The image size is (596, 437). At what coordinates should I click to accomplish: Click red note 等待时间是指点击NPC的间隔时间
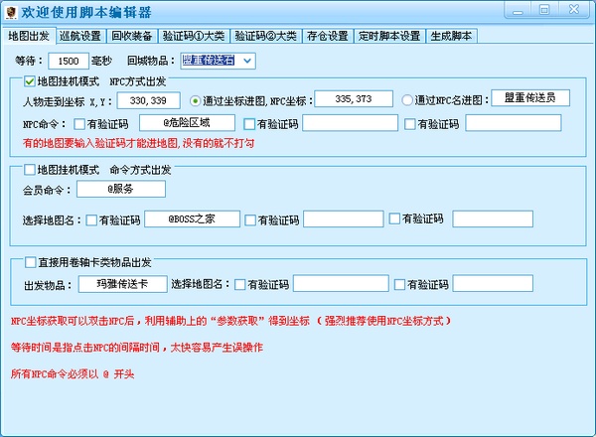tap(137, 348)
